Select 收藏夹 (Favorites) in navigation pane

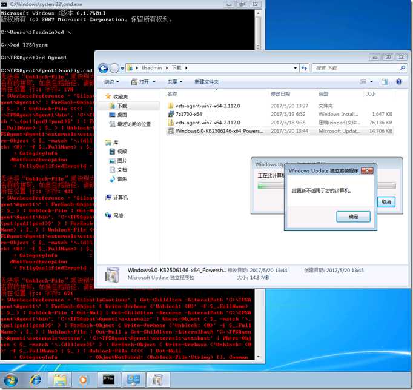coord(116,96)
